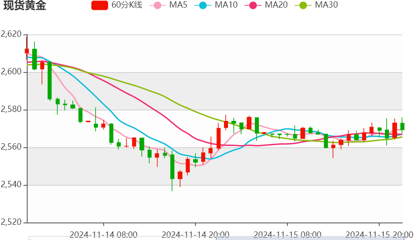The image size is (414, 240).
Task: Click the 2,560 y-axis label
Action: pyautogui.click(x=11, y=147)
